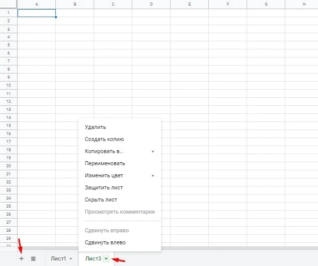Select cell A1
The image size is (318, 266).
click(x=36, y=13)
